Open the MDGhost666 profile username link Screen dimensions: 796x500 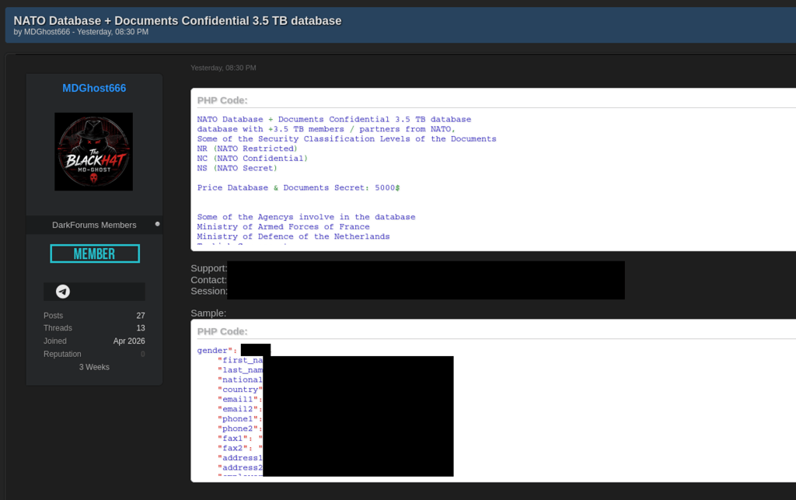coord(94,89)
